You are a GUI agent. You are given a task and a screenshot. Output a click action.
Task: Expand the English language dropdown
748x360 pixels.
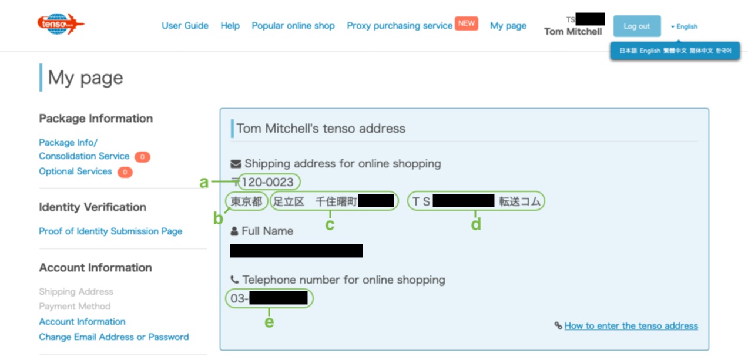tap(684, 26)
